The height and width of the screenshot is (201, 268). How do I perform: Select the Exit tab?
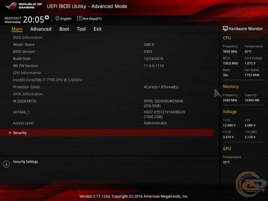click(x=98, y=29)
